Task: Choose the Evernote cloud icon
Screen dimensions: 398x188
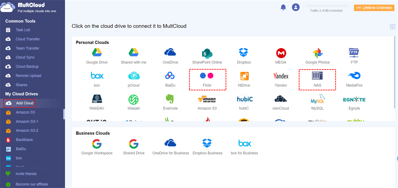Action: point(170,99)
